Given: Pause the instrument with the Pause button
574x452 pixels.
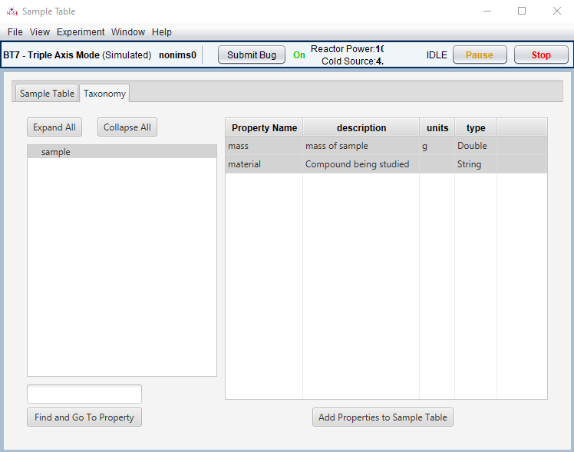Looking at the screenshot, I should 480,55.
